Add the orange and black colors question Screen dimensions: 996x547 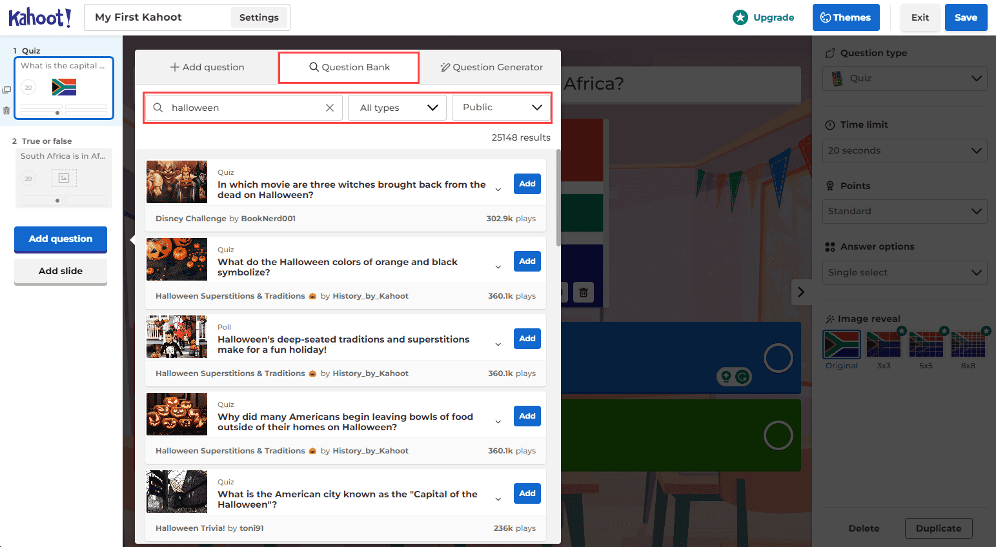[x=527, y=261]
